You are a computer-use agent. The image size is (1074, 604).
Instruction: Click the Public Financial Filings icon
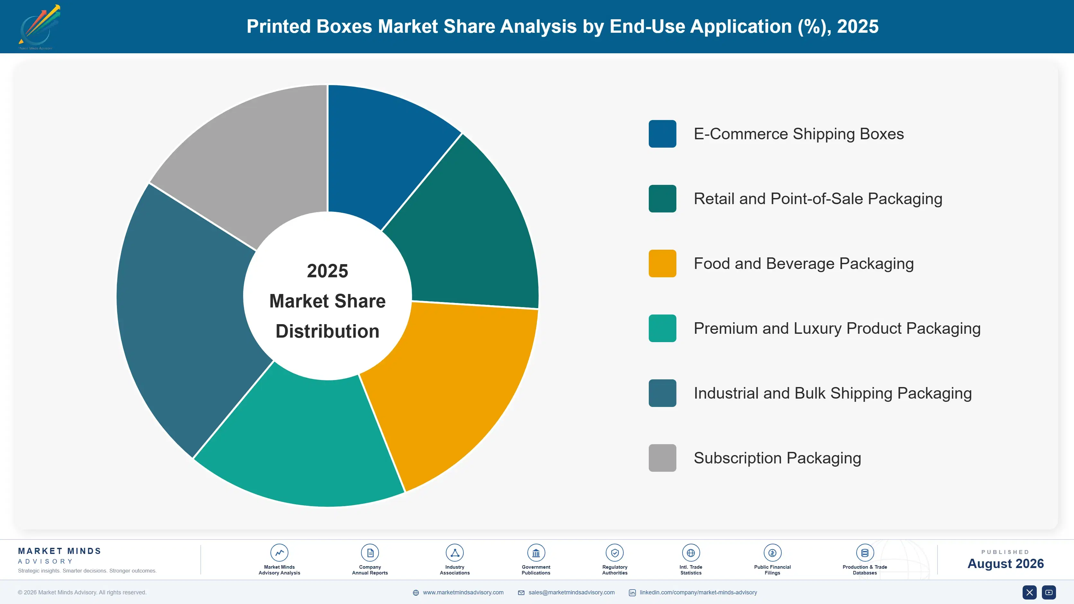pyautogui.click(x=772, y=553)
